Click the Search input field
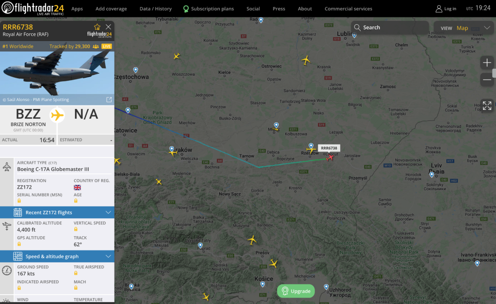Screen dimensions: 496x304 [x=392, y=28]
